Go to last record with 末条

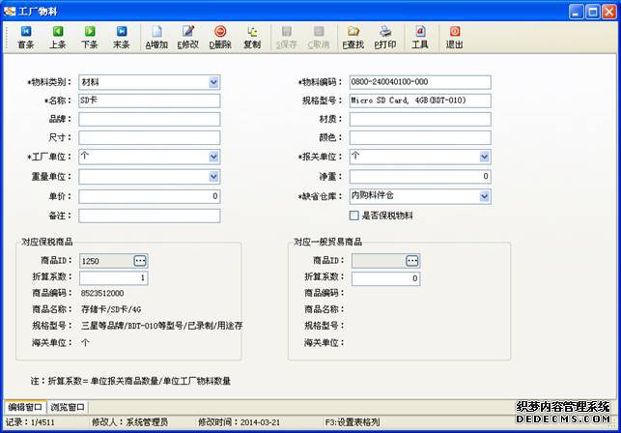[x=121, y=37]
